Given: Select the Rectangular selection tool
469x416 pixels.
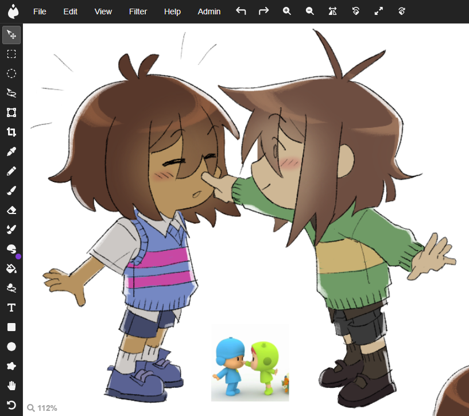Looking at the screenshot, I should [x=11, y=54].
